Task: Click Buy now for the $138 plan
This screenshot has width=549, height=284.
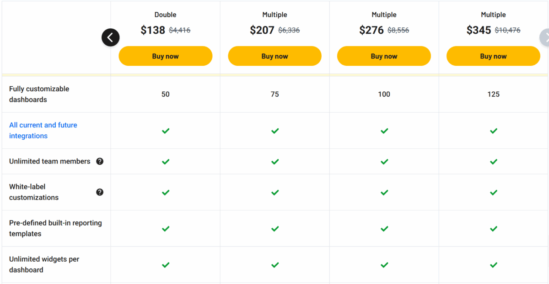Action: click(165, 56)
